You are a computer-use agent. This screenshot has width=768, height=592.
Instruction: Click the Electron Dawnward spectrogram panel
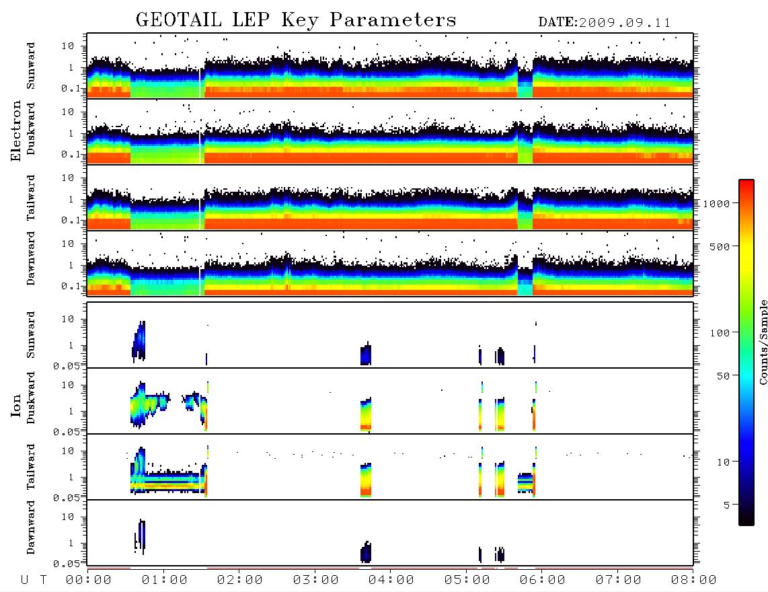(390, 263)
